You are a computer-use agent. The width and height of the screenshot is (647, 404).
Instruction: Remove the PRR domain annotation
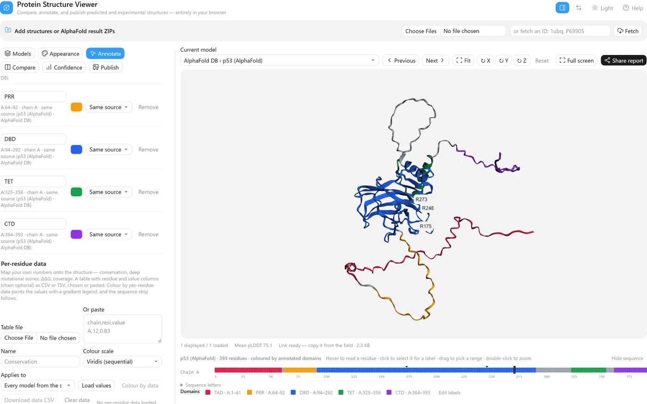pyautogui.click(x=148, y=107)
